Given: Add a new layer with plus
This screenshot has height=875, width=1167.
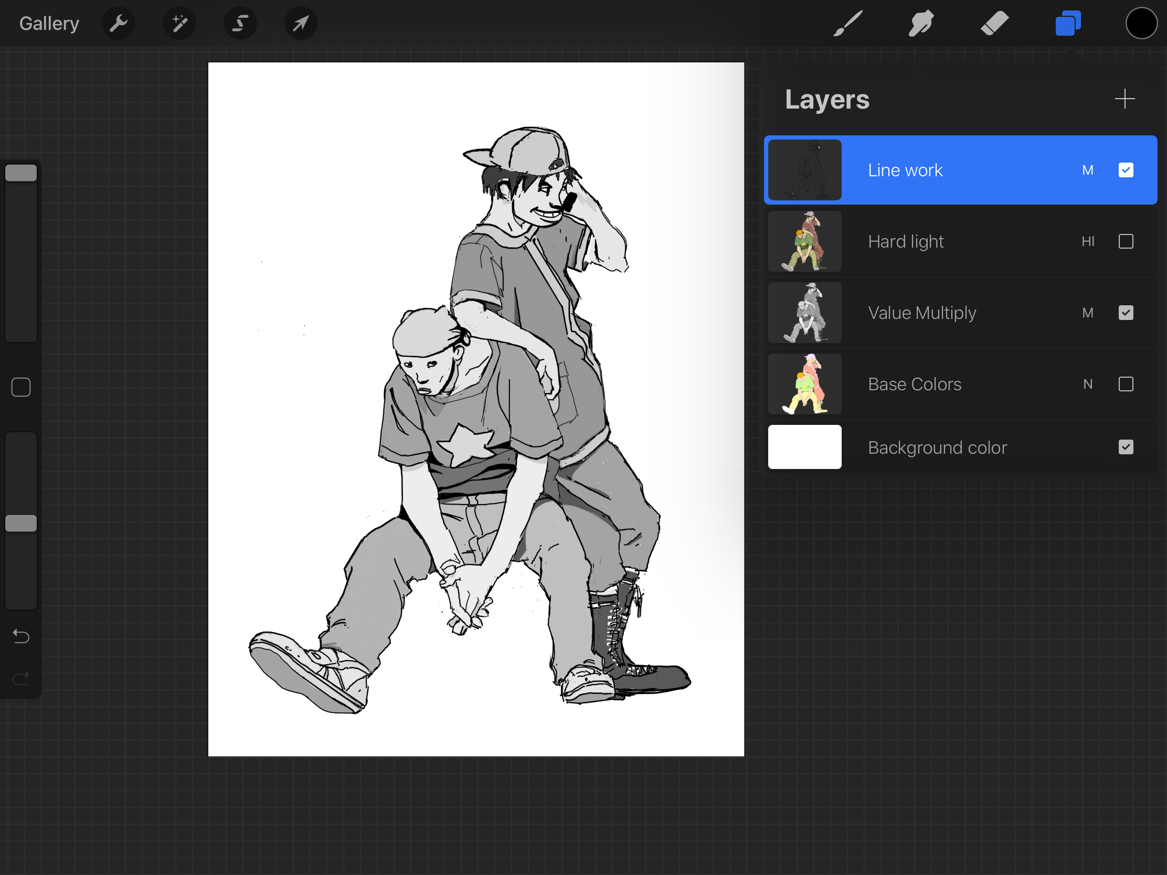Looking at the screenshot, I should coord(1124,99).
